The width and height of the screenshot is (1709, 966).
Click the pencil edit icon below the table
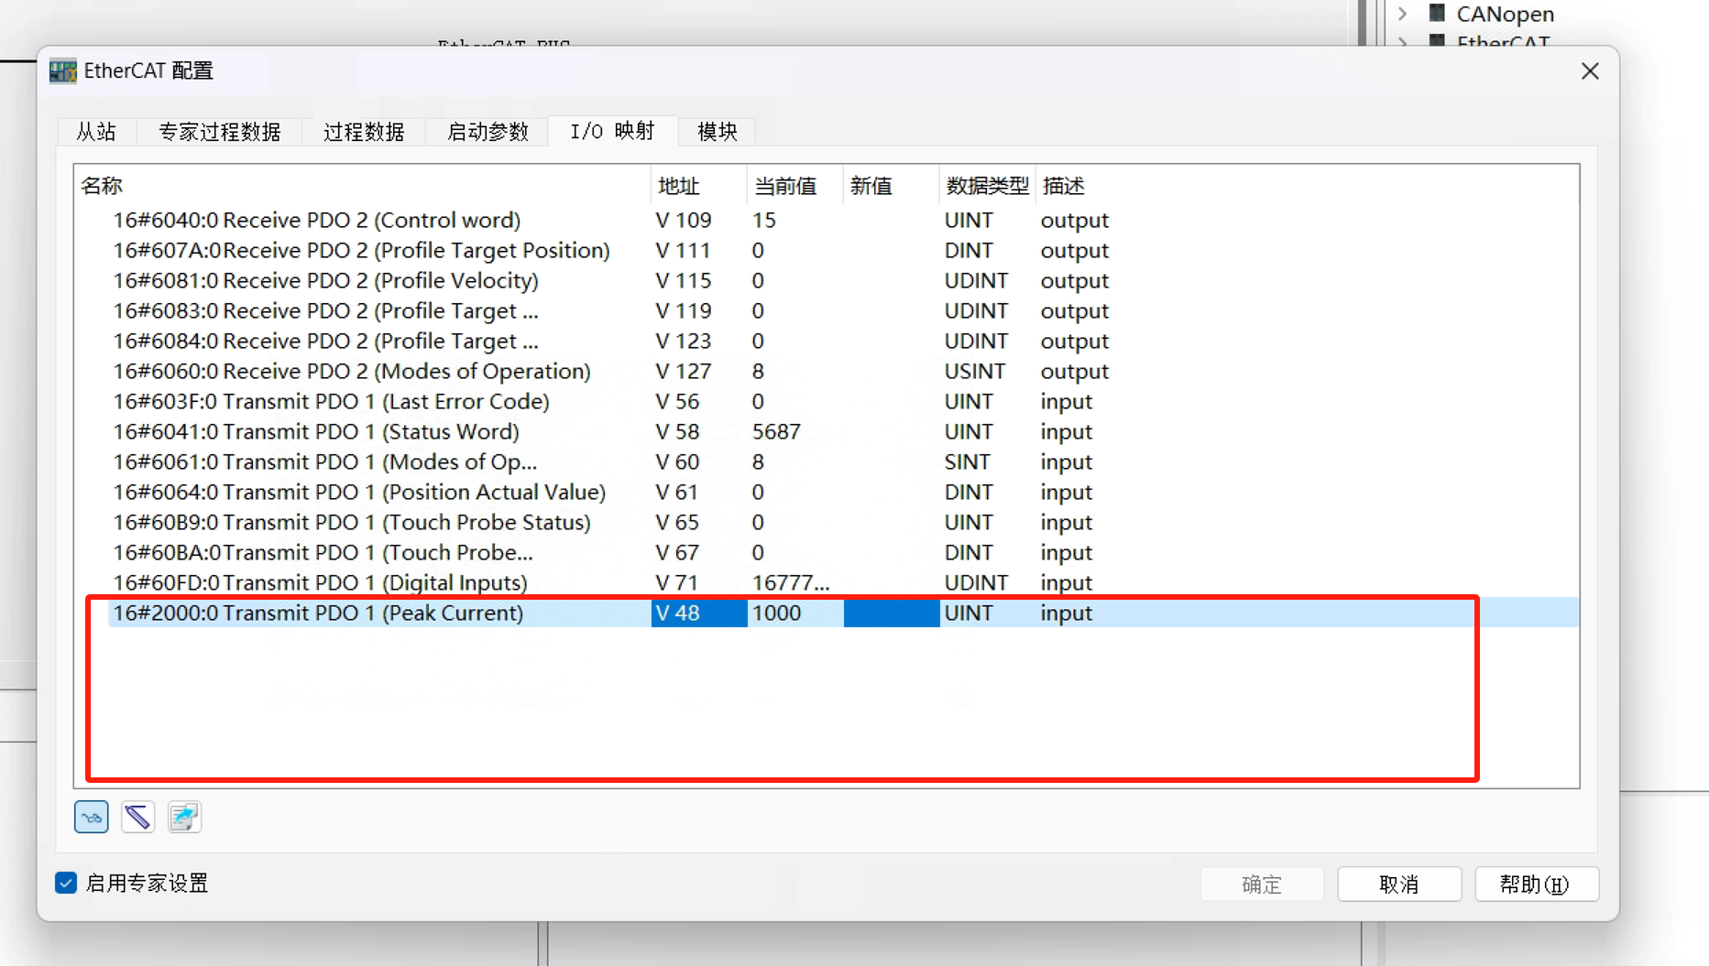click(138, 817)
